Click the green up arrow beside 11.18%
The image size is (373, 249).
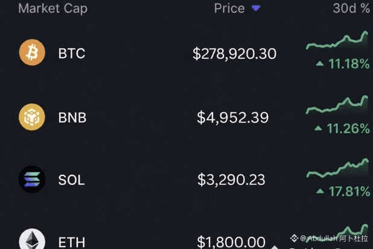320,63
